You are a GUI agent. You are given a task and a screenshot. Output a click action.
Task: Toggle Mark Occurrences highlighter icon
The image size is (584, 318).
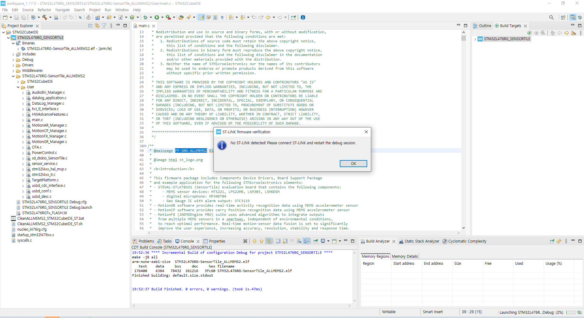click(201, 17)
